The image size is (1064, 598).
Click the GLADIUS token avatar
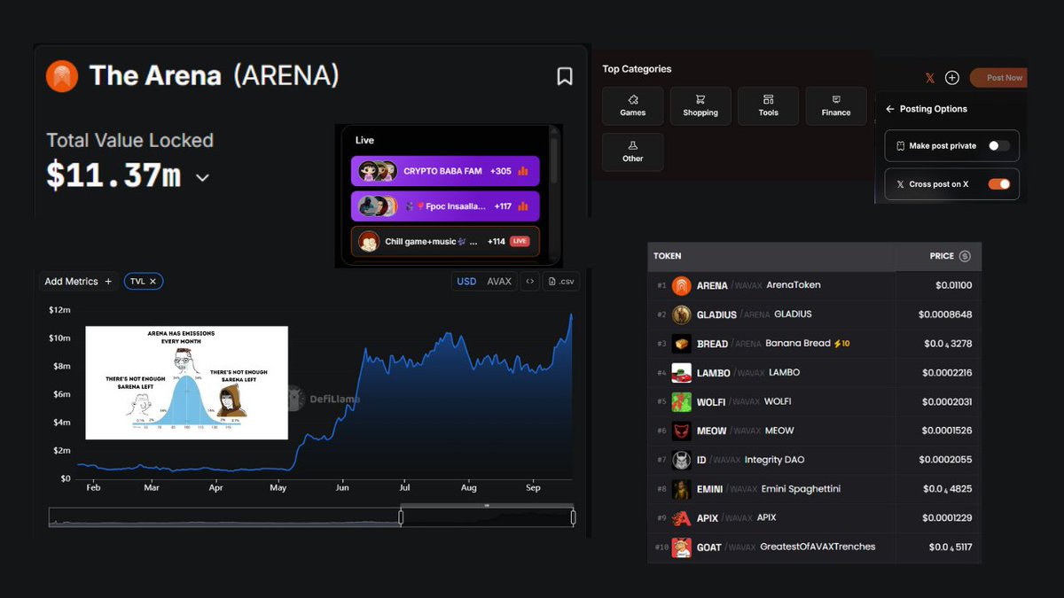pos(681,315)
